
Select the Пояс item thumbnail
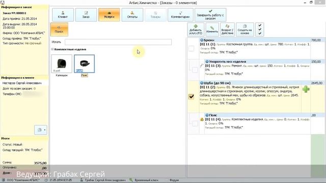coord(85,64)
